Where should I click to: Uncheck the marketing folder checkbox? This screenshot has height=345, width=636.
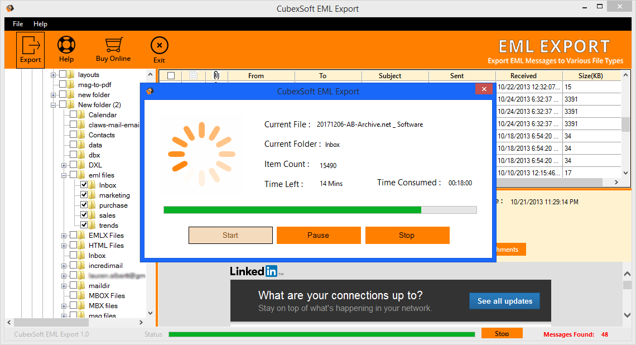click(84, 195)
